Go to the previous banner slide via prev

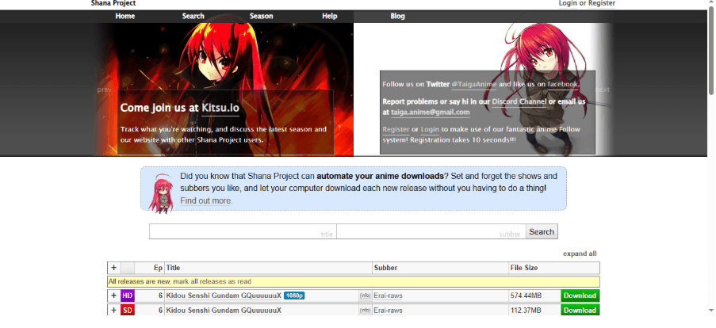pos(104,90)
